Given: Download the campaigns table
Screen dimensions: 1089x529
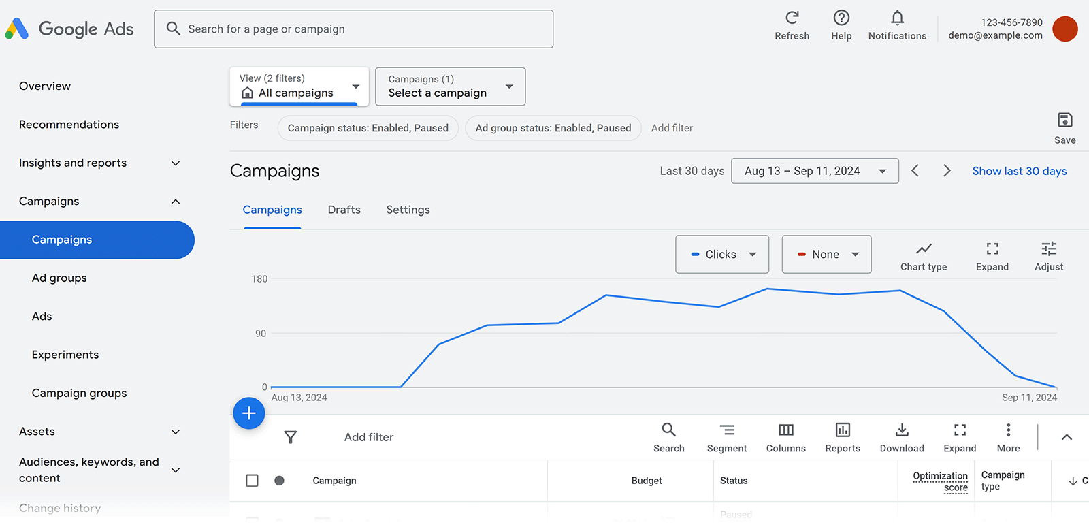Looking at the screenshot, I should (902, 437).
